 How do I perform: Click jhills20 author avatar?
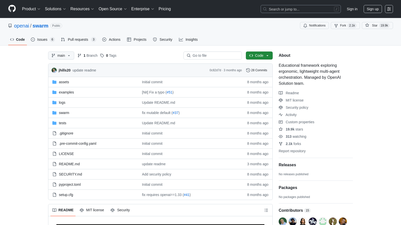(54, 70)
